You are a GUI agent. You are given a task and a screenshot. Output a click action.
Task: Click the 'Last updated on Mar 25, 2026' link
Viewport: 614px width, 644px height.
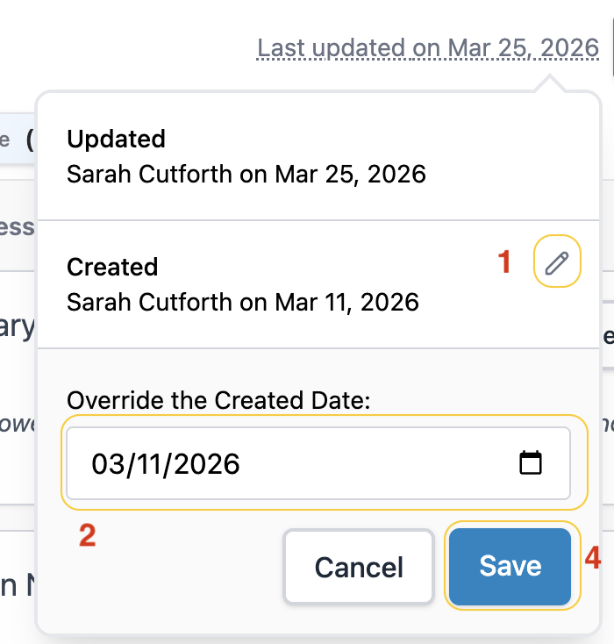point(427,48)
